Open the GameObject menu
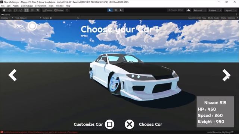This screenshot has height=134, width=239. coord(27,6)
